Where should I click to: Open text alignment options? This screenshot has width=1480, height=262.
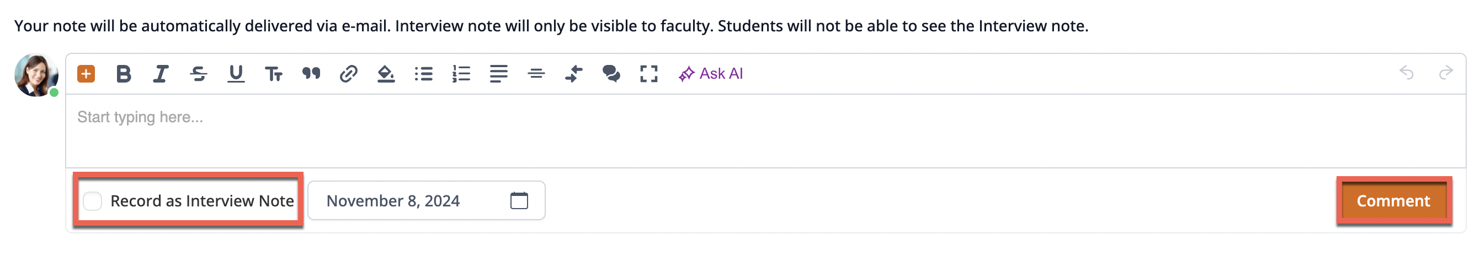499,74
